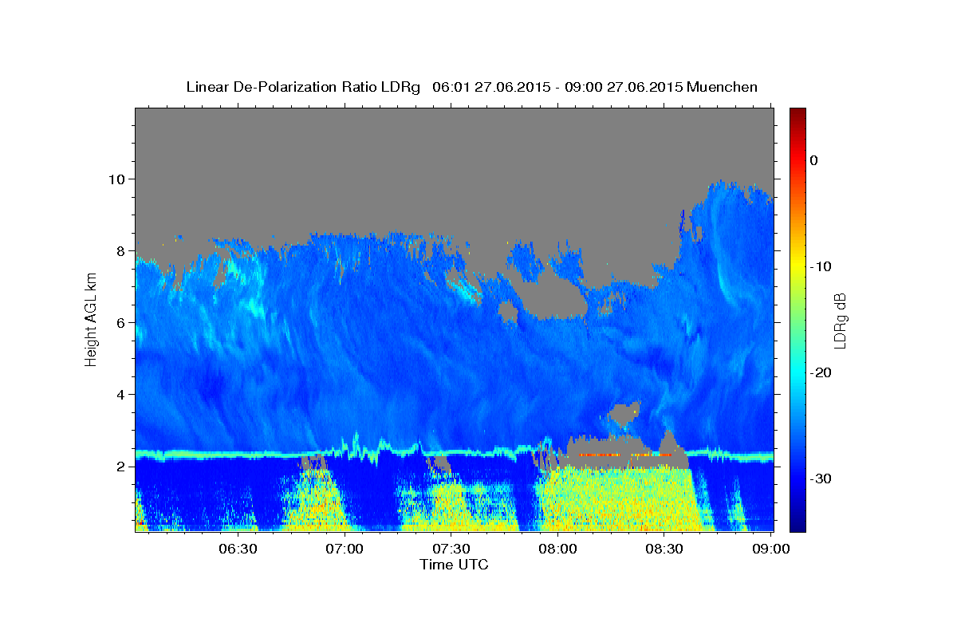This screenshot has height=638, width=957.
Task: Click the '06:30' time axis label
Action: tap(238, 549)
